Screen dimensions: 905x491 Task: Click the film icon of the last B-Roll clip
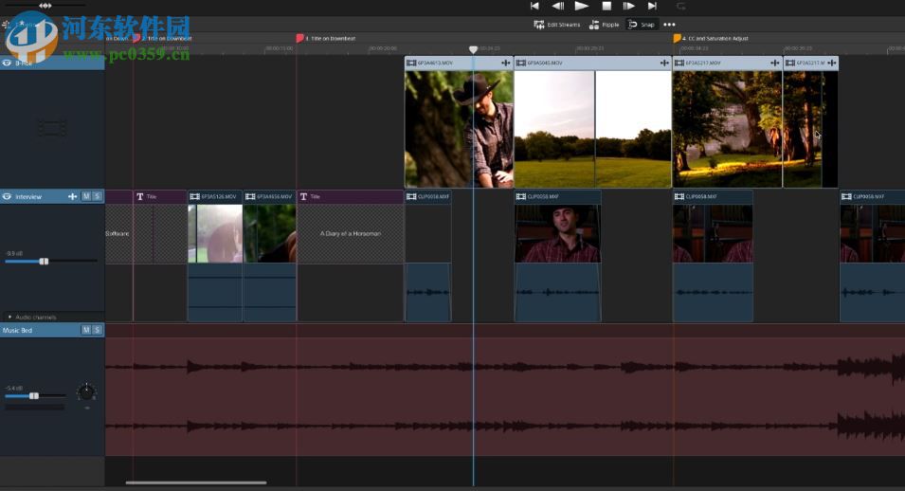[790, 63]
